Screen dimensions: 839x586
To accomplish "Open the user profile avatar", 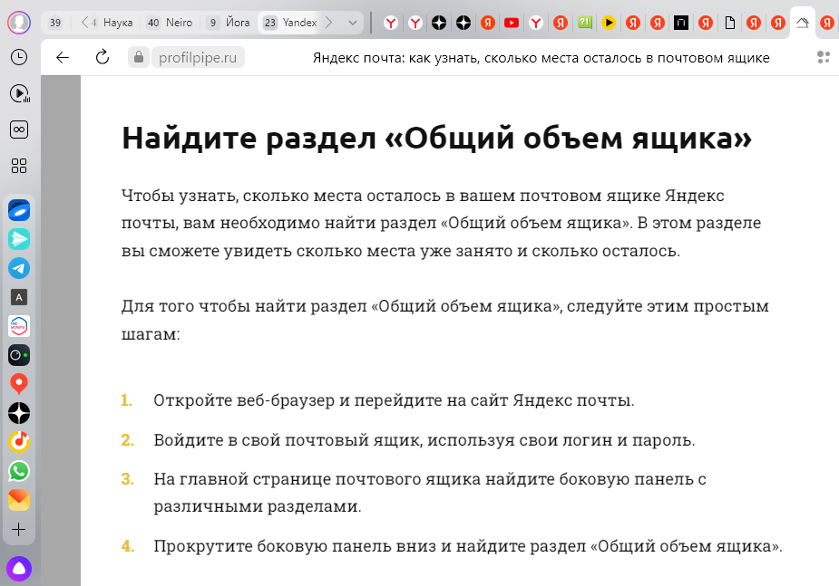I will [x=19, y=23].
